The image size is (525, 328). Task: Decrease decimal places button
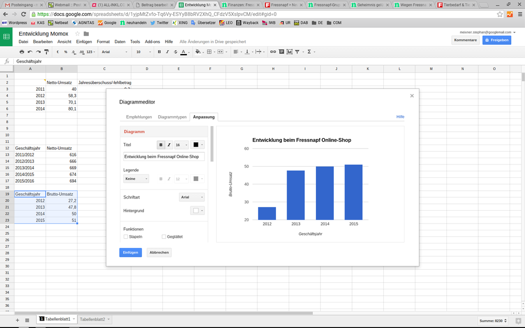[x=74, y=52]
